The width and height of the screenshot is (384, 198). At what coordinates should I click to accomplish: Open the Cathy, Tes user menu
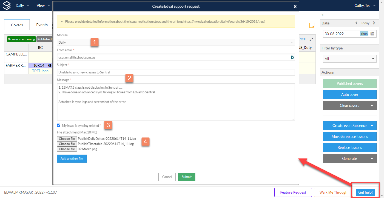[365, 5]
